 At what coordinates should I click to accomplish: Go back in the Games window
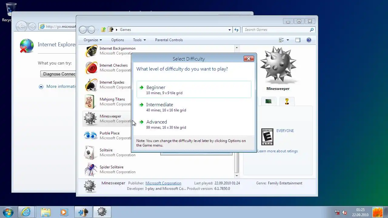point(83,30)
